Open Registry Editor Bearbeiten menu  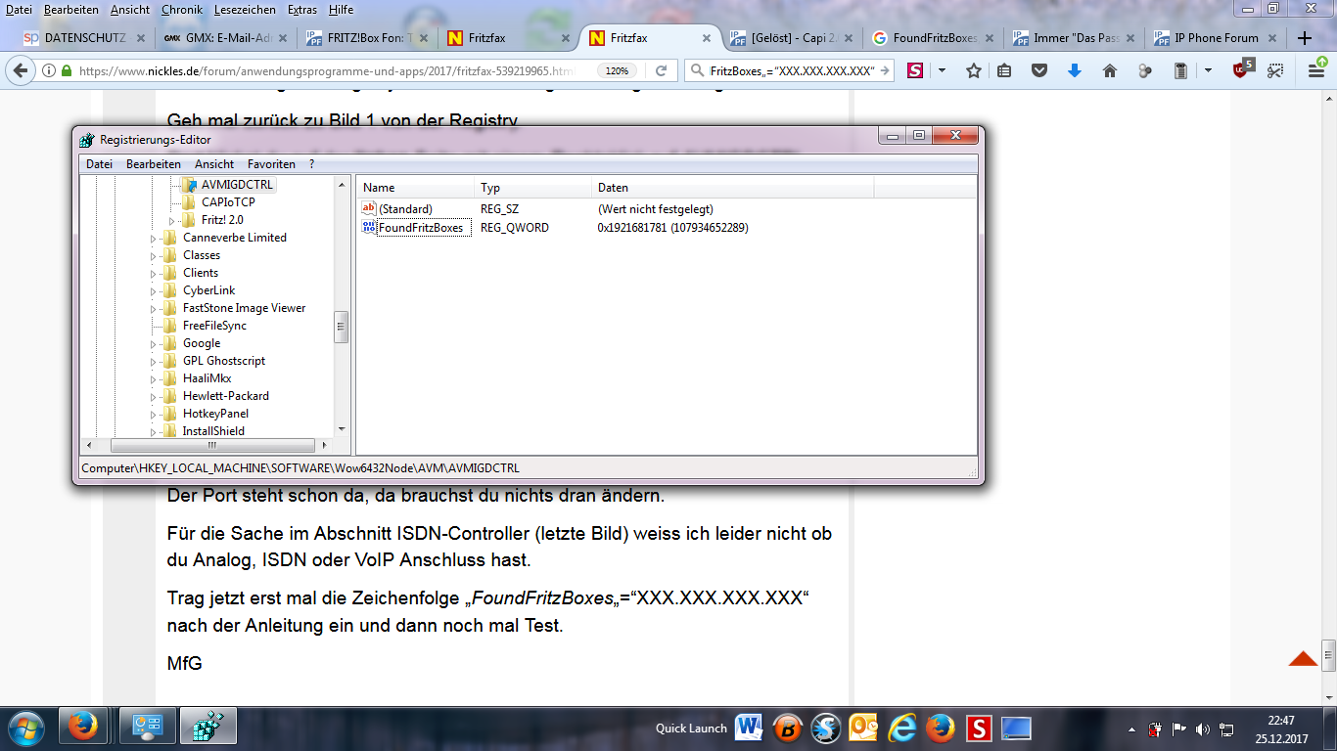(154, 164)
